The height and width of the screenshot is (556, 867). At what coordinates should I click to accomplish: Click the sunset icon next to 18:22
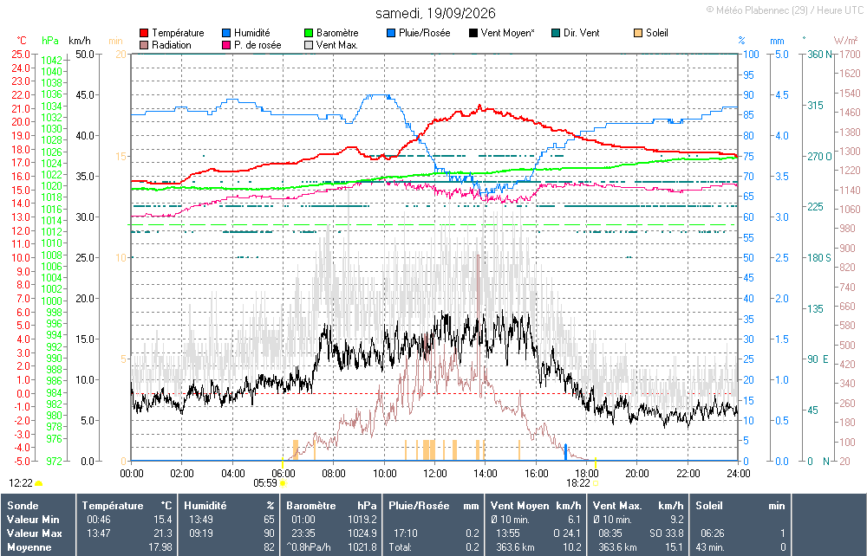click(x=596, y=483)
